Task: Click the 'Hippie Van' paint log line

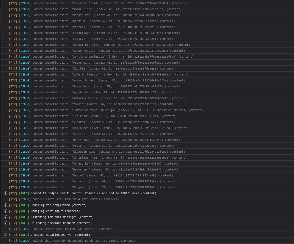Action: [x=148, y=15]
